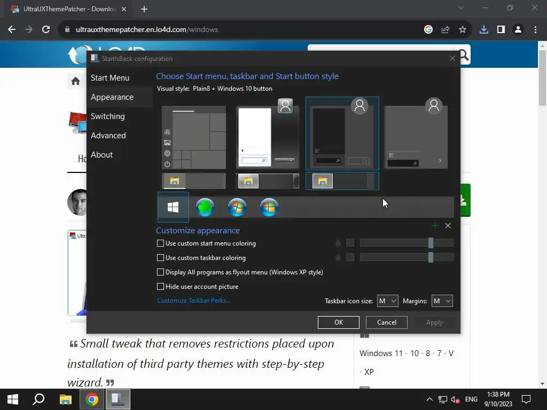Open start menu color swatch
Image resolution: width=547 pixels, height=410 pixels.
coord(350,243)
